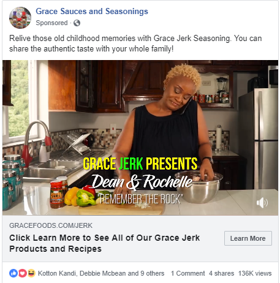View the 4 shares list

click(x=221, y=273)
